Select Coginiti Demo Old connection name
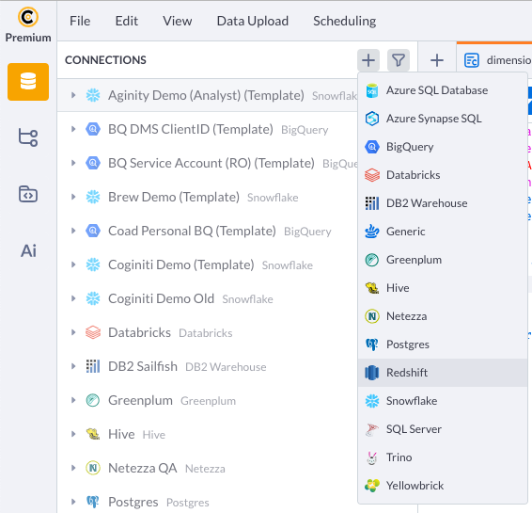This screenshot has width=532, height=513. click(161, 298)
